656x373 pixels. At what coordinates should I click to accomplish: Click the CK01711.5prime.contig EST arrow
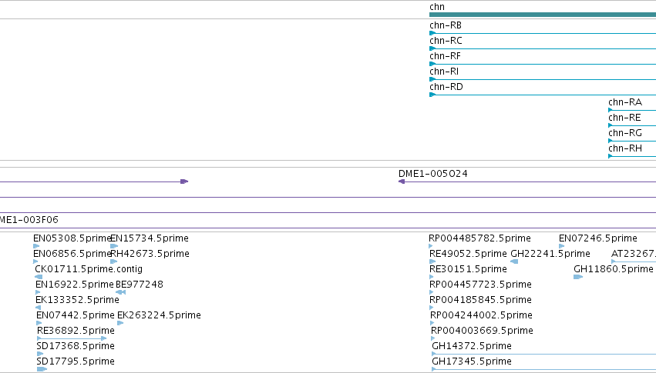tap(39, 277)
